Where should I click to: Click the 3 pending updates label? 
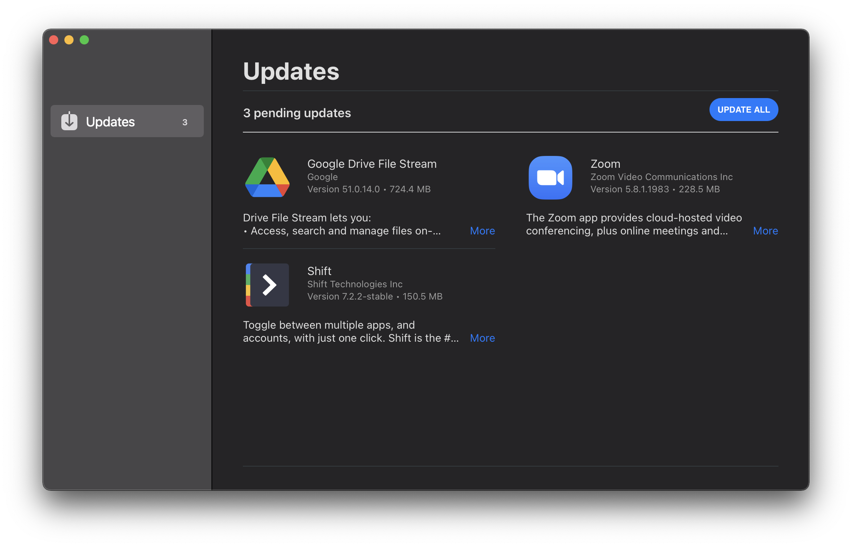(297, 113)
